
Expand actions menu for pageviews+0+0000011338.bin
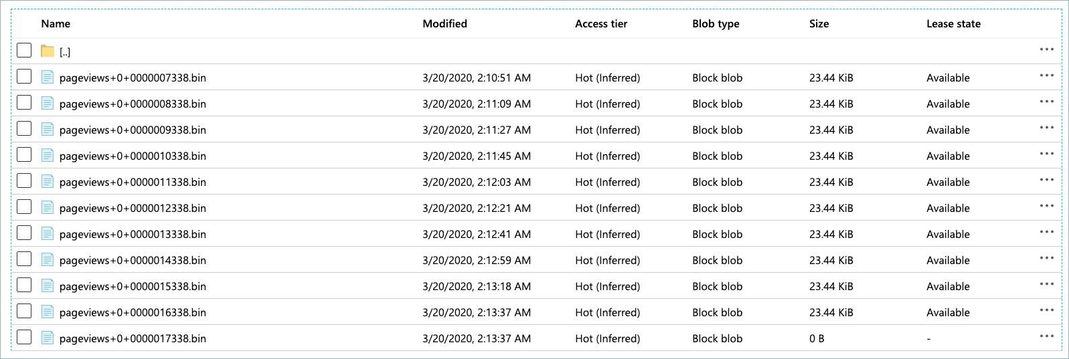click(1046, 180)
